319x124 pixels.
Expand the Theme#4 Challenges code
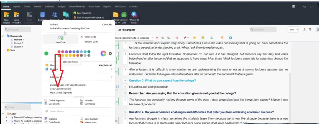pos(6,117)
